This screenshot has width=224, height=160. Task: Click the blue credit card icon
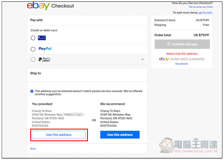42,38
